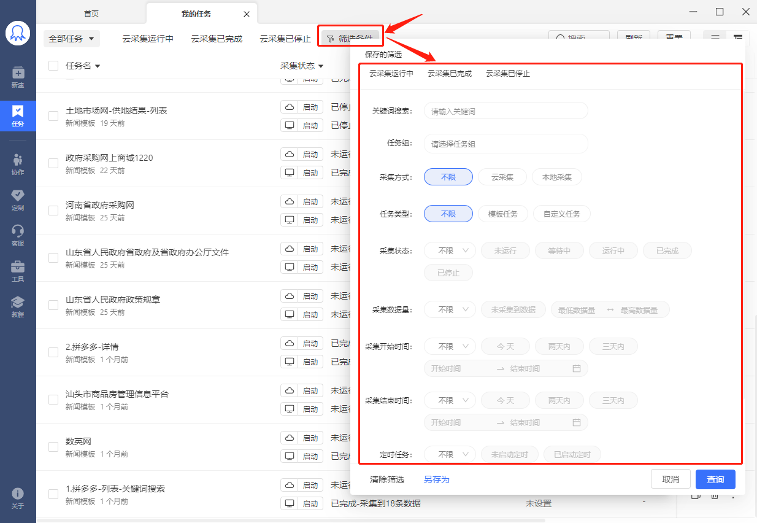Select 云采集已停止 in toolbar
Image resolution: width=757 pixels, height=523 pixels.
(285, 39)
